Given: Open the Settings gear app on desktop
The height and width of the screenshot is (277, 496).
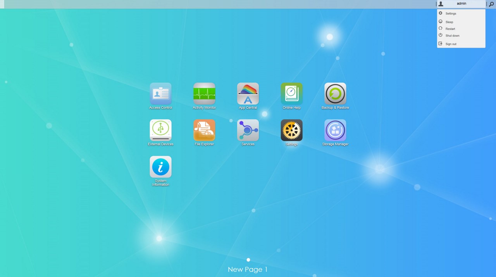Looking at the screenshot, I should point(291,130).
